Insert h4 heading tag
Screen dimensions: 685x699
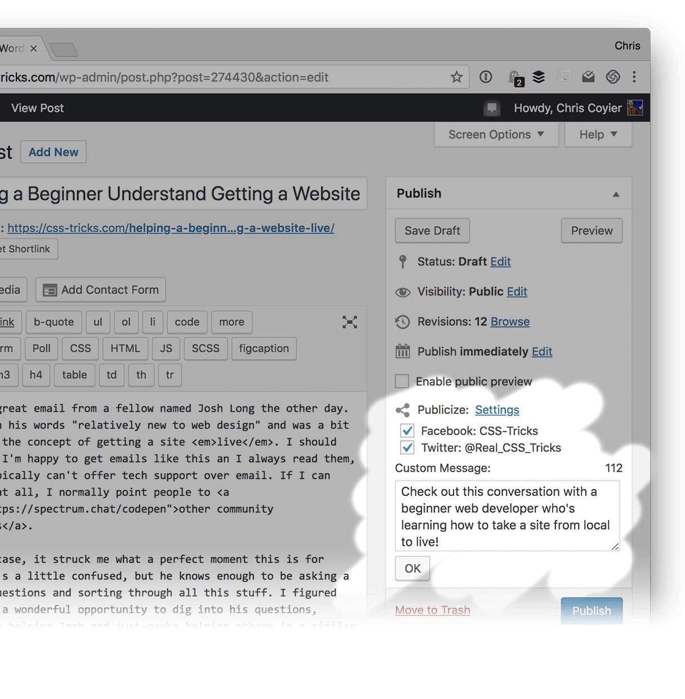pos(36,375)
